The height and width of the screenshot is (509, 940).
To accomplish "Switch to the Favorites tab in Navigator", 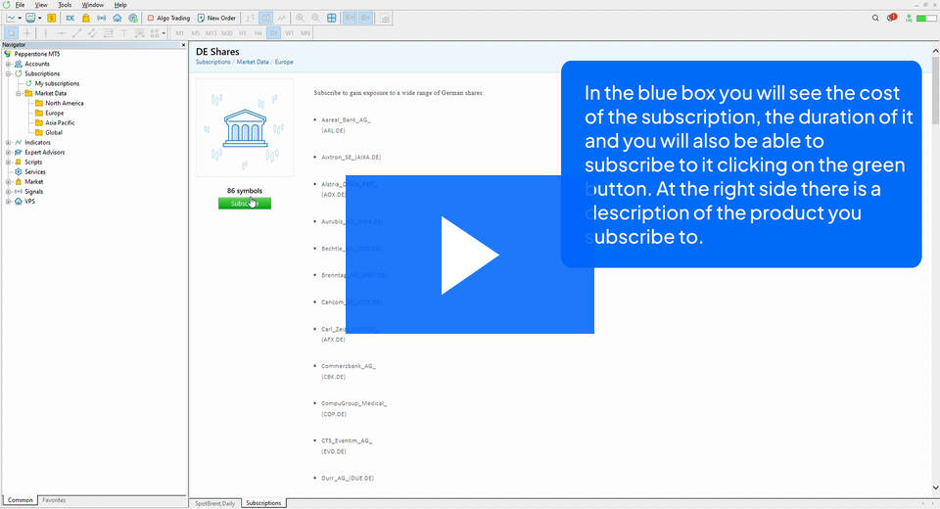I will point(54,500).
